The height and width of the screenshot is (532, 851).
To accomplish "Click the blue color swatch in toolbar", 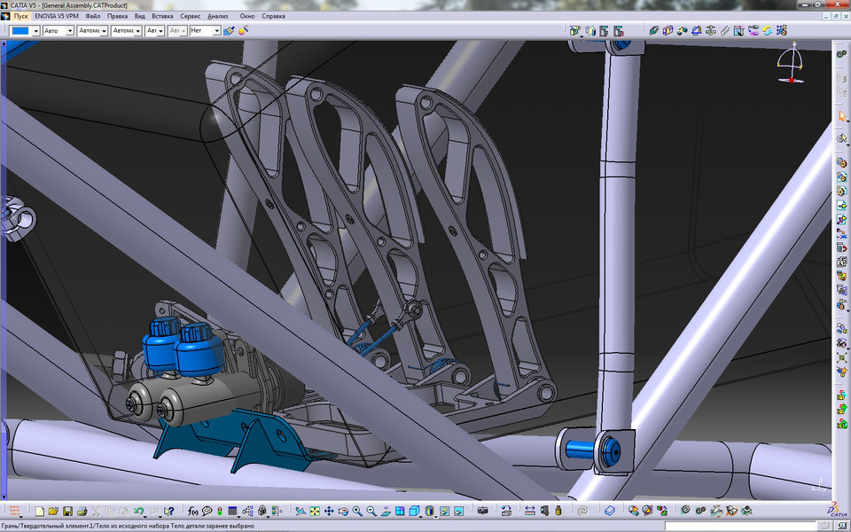I will [20, 31].
